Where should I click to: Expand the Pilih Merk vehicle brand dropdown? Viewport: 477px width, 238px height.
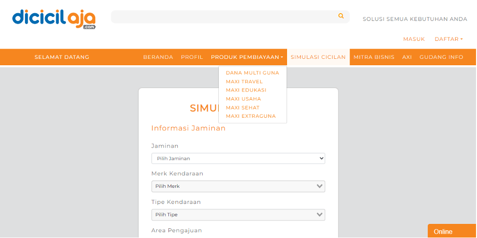[x=238, y=186]
